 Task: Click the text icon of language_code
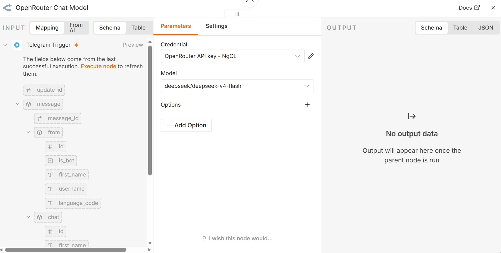click(x=50, y=203)
